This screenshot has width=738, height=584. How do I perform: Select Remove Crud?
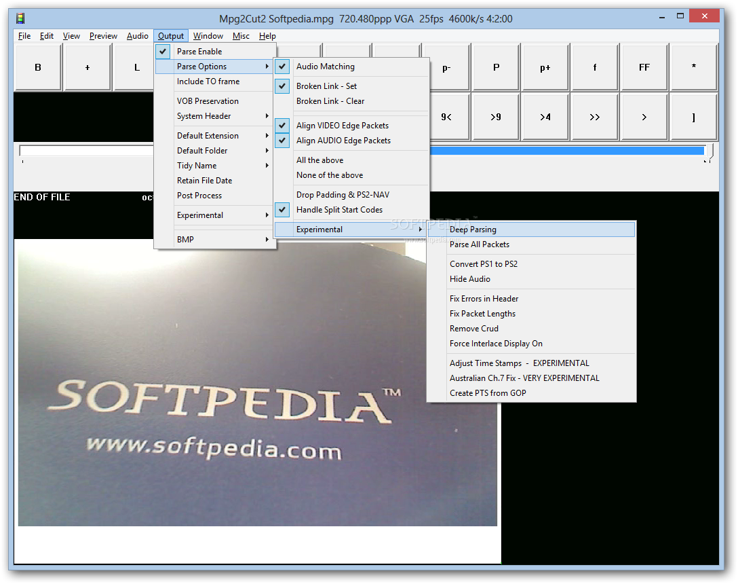point(531,329)
